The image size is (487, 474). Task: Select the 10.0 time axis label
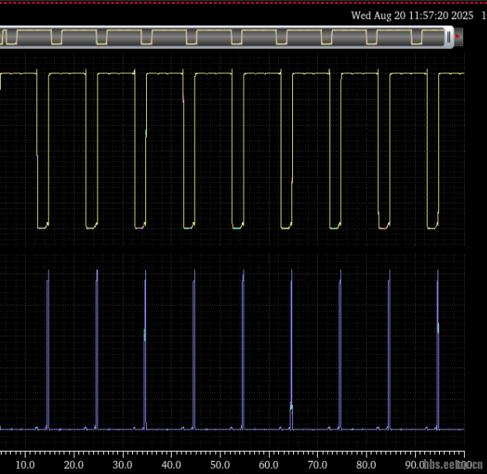(x=25, y=465)
